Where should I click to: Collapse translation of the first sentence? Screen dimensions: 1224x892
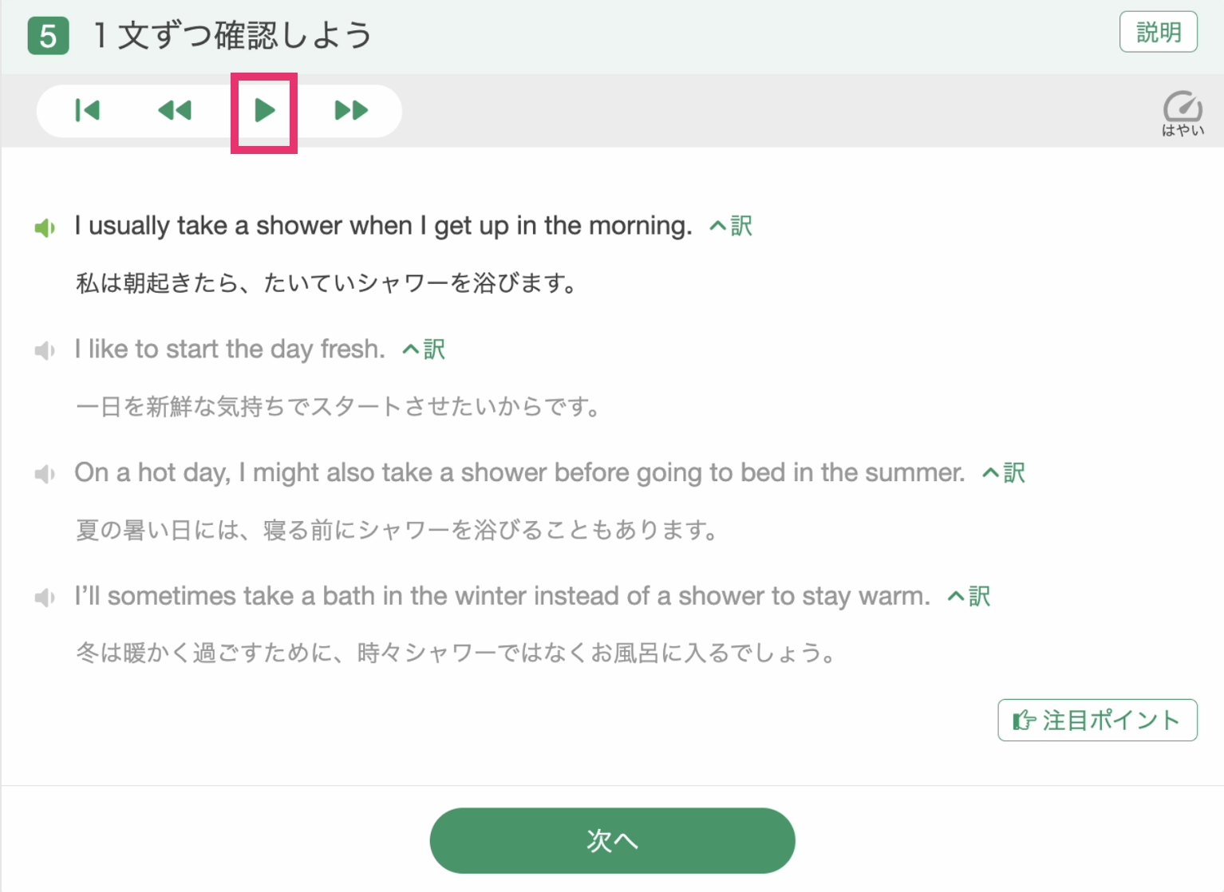[x=731, y=226]
